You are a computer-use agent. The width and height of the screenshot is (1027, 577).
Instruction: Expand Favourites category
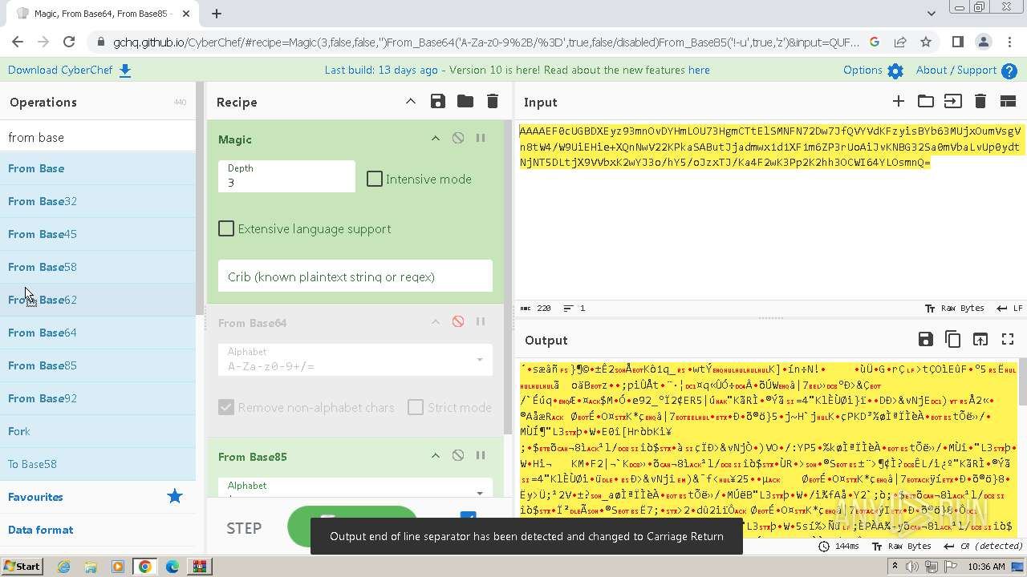click(98, 497)
